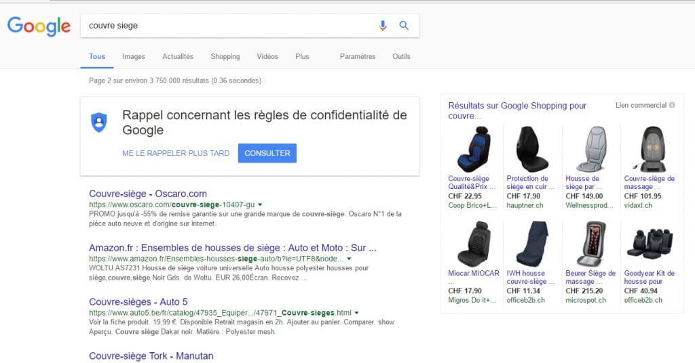Open Housse de siège par product link
This screenshot has width=695, height=363.
(584, 183)
